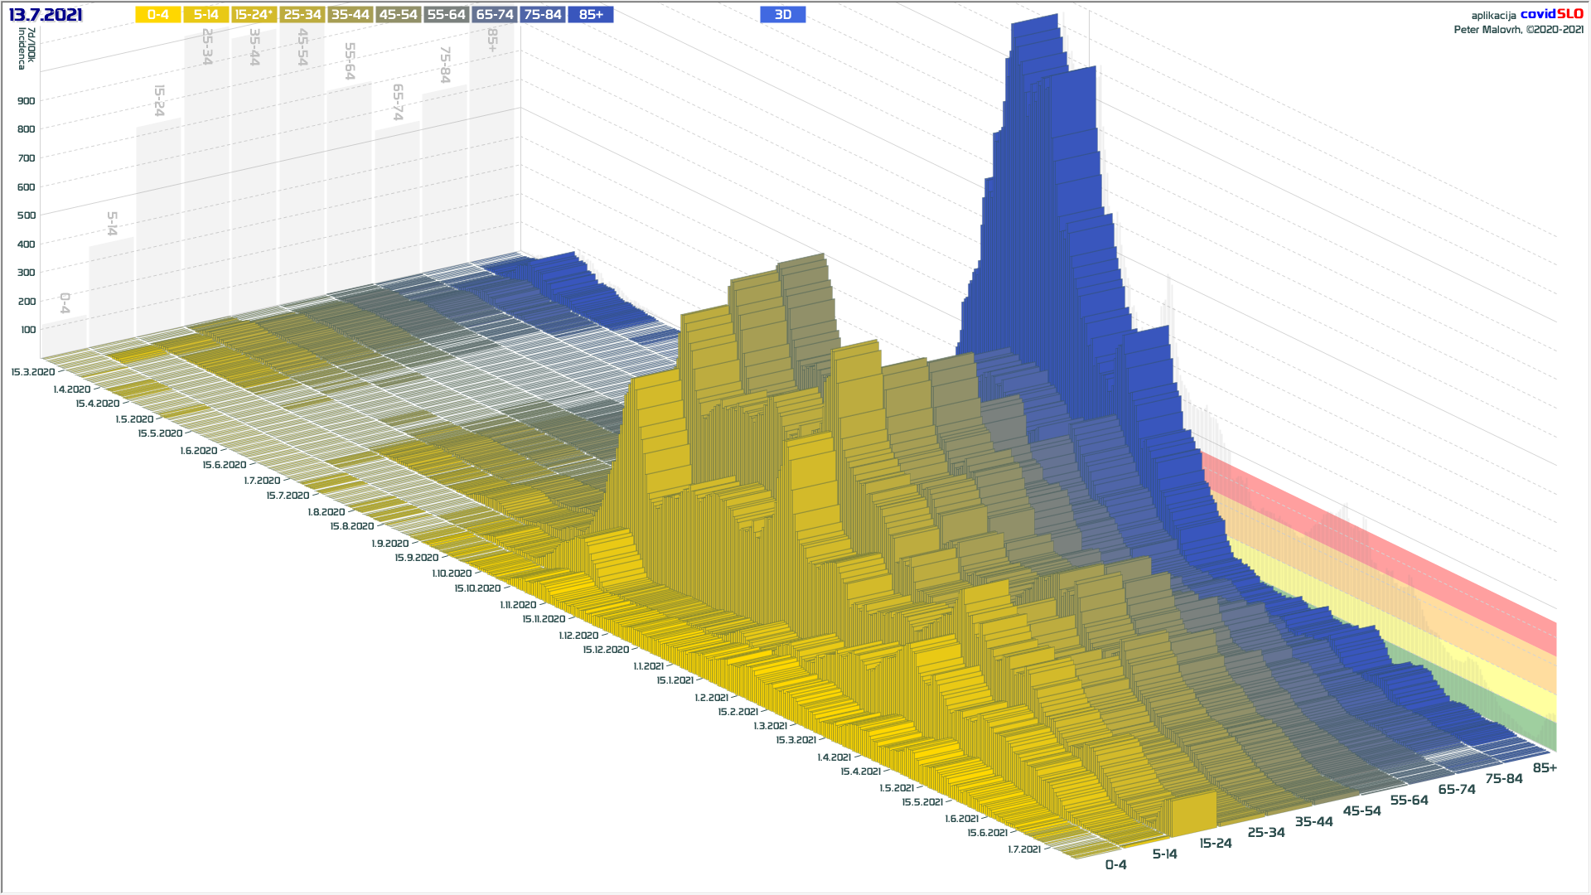Switch the 3D view mode button
The width and height of the screenshot is (1591, 895).
pos(782,15)
